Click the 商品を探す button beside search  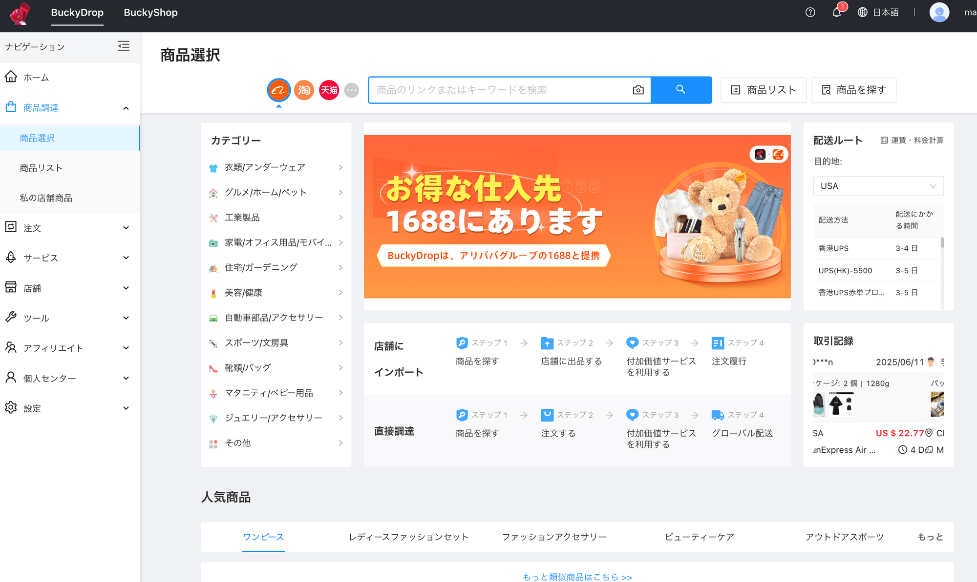[x=854, y=90]
